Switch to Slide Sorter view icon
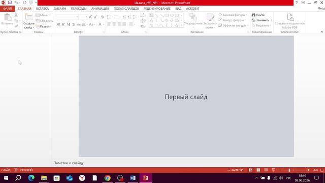 point(258,170)
